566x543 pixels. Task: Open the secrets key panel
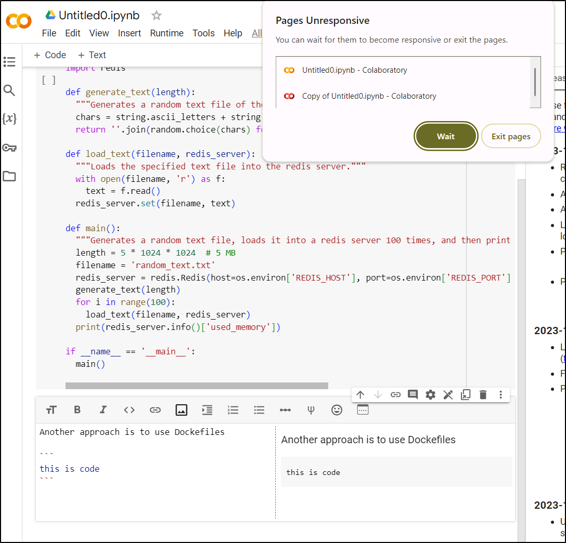[9, 148]
